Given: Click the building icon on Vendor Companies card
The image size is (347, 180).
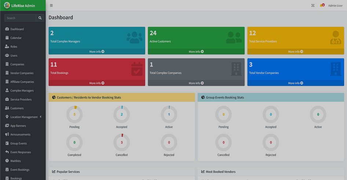Looking at the screenshot, I should click(x=336, y=69).
